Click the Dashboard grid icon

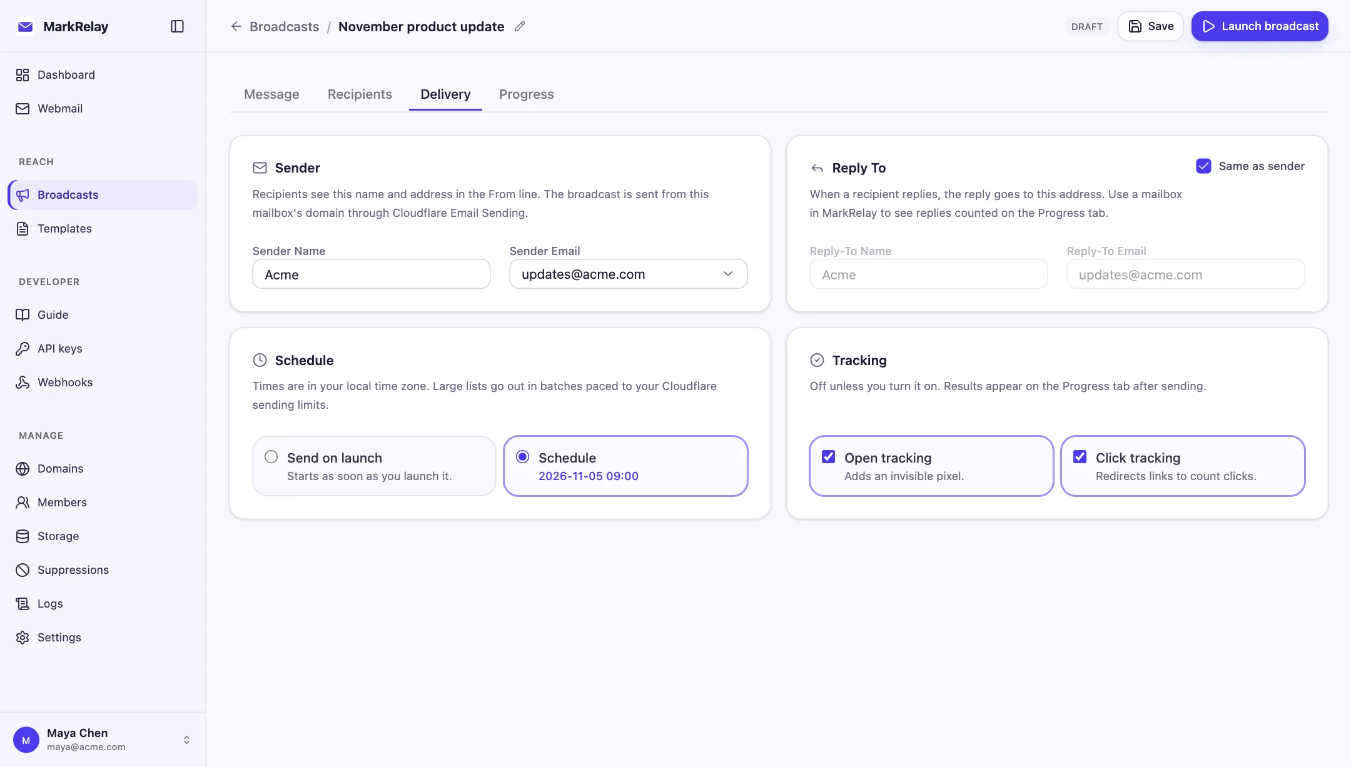pos(23,75)
